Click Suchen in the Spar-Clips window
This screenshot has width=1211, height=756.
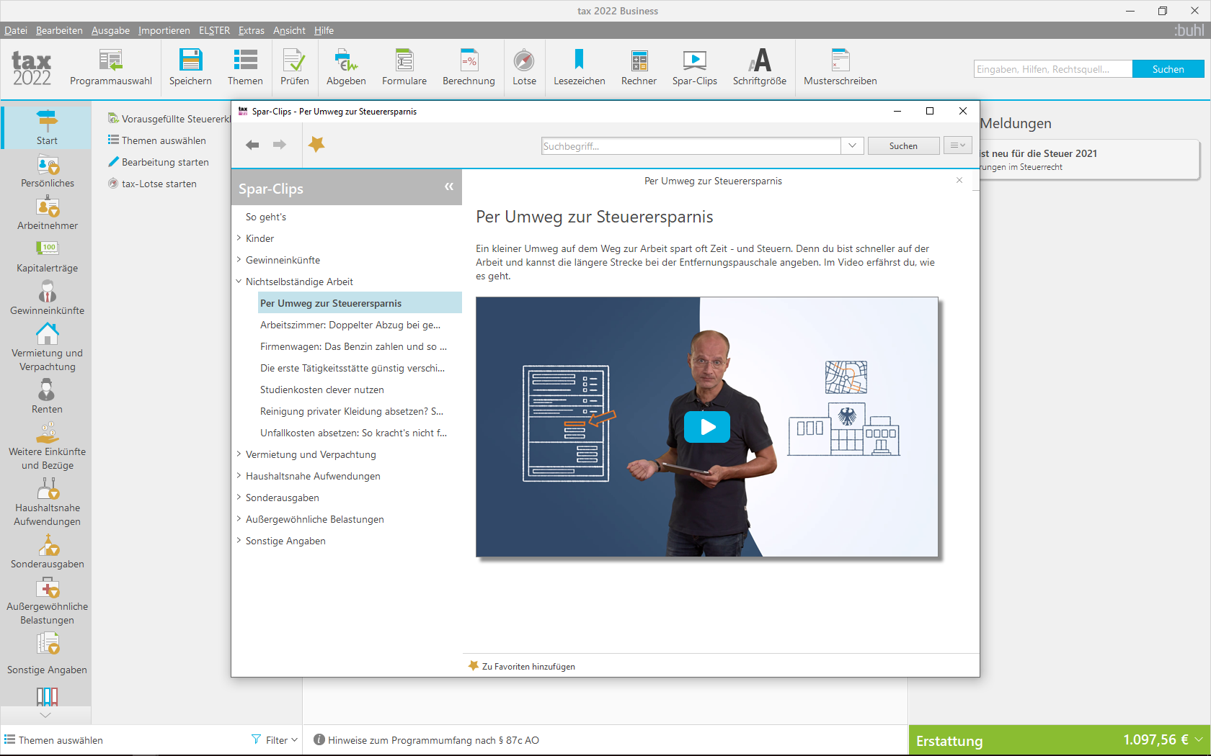(903, 145)
